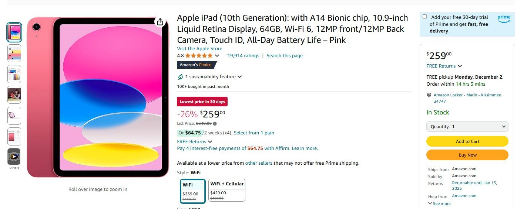517x209 pixels.
Task: Click the sustainability leaf icon
Action: pyautogui.click(x=181, y=77)
